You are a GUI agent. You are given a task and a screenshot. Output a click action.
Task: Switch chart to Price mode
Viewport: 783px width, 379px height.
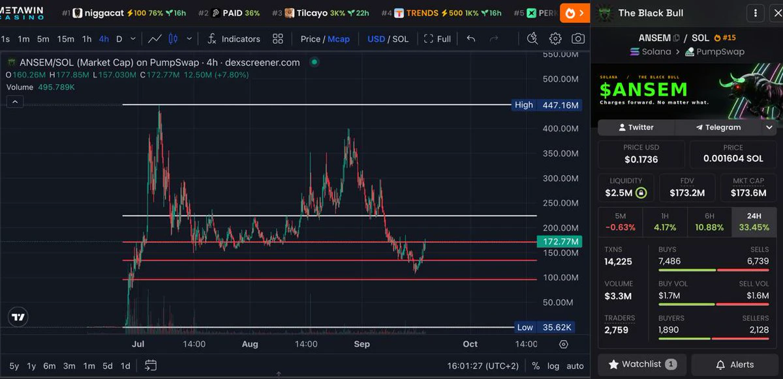click(310, 39)
